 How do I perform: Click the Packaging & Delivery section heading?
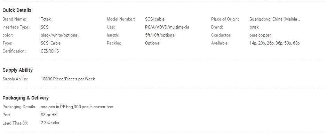(x=25, y=98)
